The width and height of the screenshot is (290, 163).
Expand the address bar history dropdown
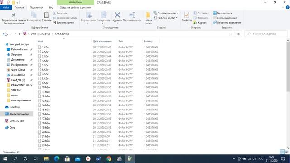pyautogui.click(x=232, y=34)
